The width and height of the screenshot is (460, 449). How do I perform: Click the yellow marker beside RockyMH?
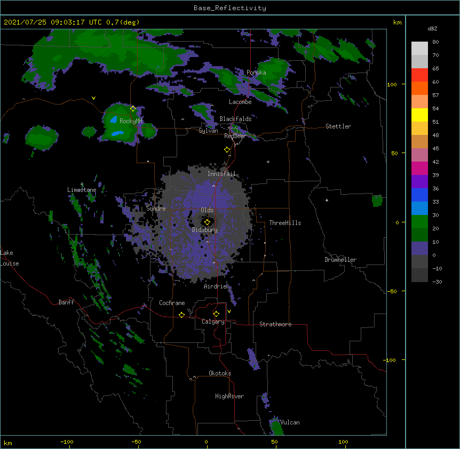(x=133, y=108)
